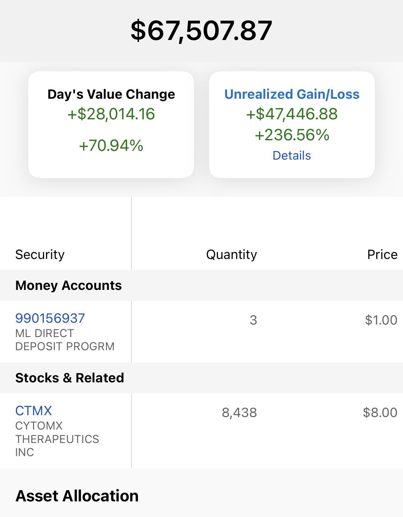Click the +70.94% day change percentage
The height and width of the screenshot is (517, 403).
click(x=111, y=146)
